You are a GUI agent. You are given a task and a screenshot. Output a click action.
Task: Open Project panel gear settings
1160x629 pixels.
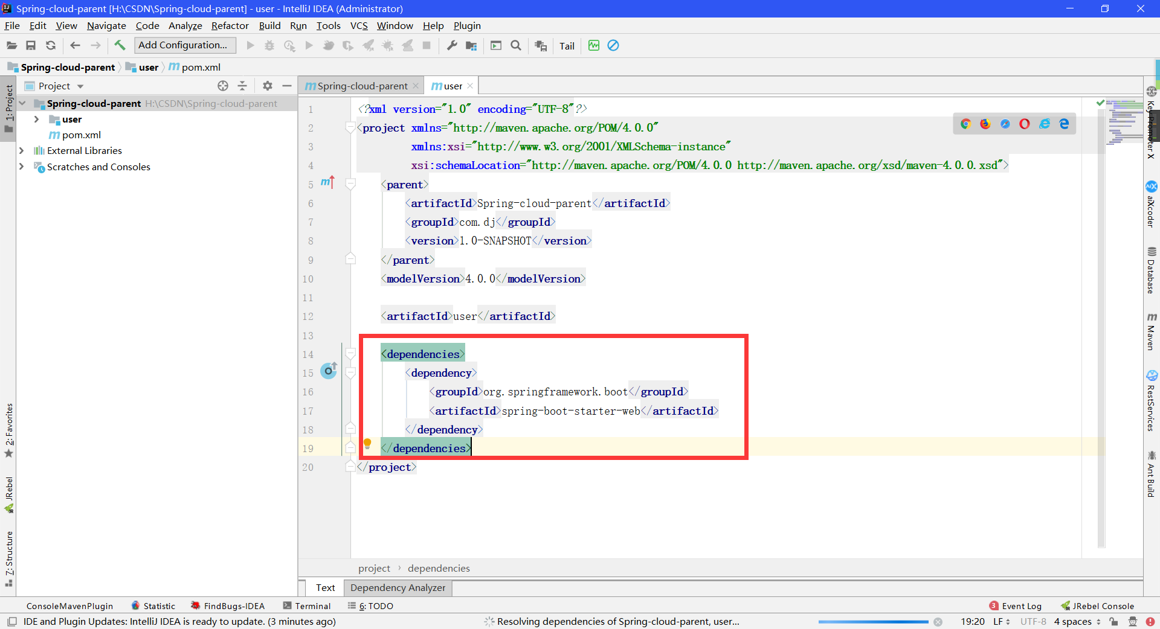click(268, 86)
